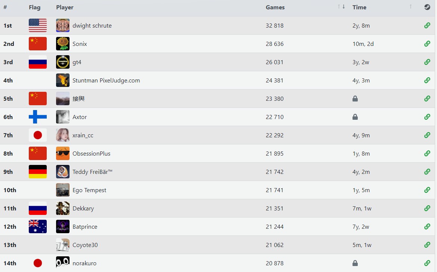437x272 pixels.
Task: Click the link icon for Batprince
Action: 427,226
